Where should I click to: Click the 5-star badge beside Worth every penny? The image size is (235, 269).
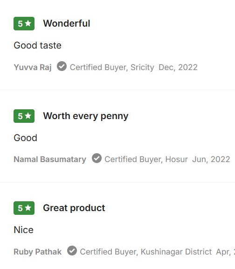[24, 116]
